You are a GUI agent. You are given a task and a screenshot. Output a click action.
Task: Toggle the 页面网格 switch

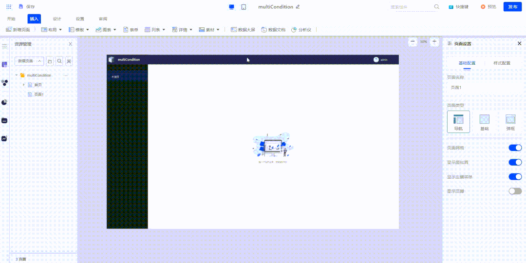(515, 148)
